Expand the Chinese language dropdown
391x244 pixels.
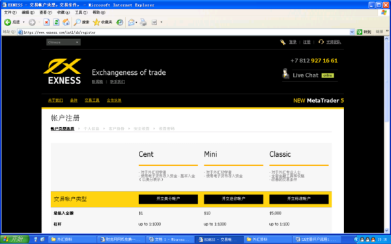click(63, 42)
